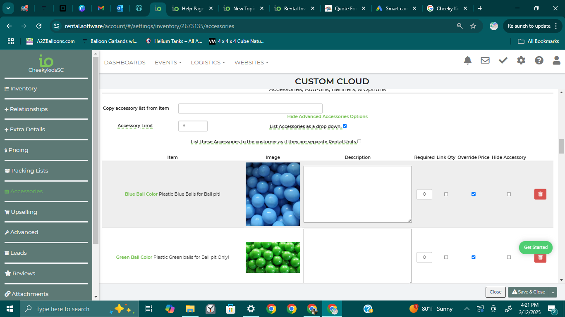This screenshot has height=317, width=565.
Task: Open the Upselling sidebar section
Action: coord(24,212)
